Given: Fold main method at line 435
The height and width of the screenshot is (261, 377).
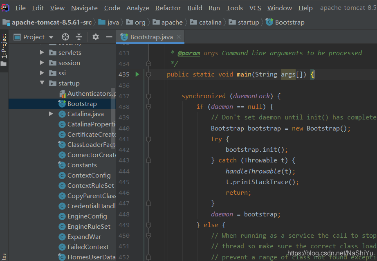Looking at the screenshot, I should pos(148,74).
